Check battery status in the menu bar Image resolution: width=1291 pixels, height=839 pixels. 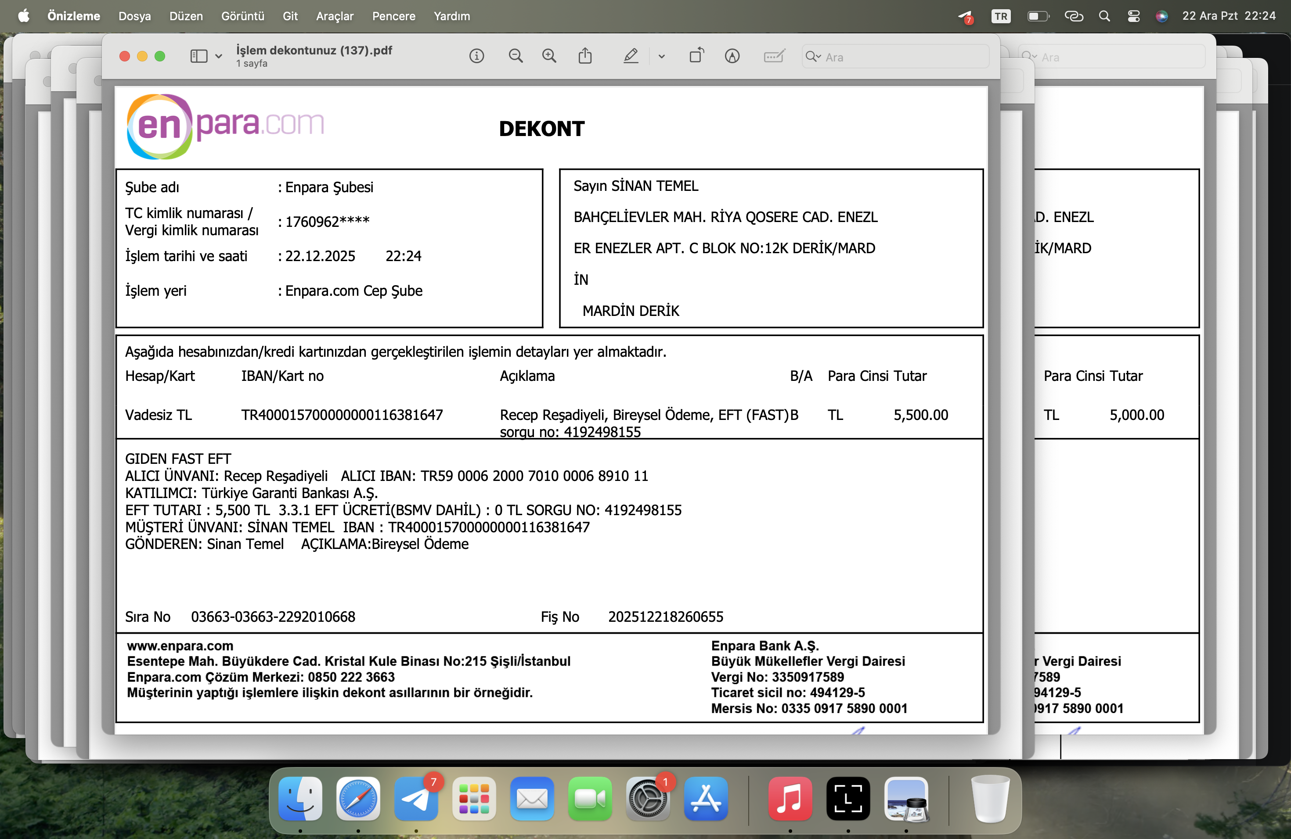point(1038,16)
